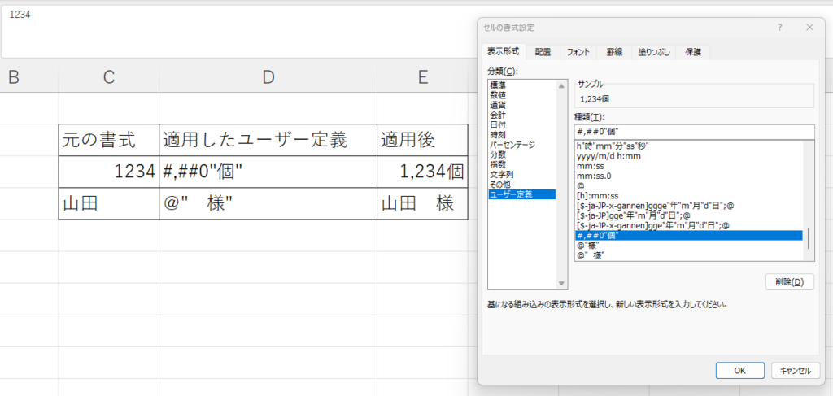
Task: Click the キャンセル button
Action: (x=794, y=371)
